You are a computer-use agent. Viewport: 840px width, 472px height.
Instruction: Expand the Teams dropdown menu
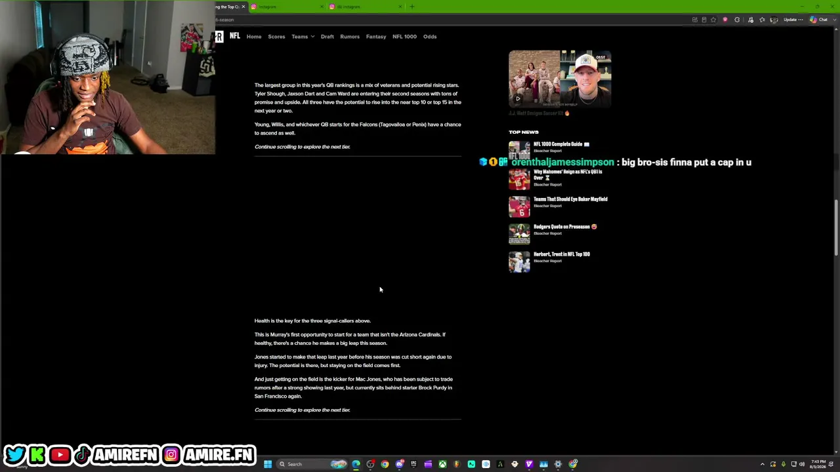(x=303, y=37)
